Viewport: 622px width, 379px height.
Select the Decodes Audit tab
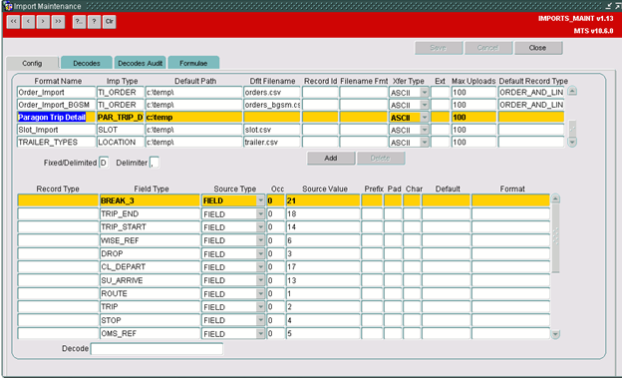click(x=140, y=63)
